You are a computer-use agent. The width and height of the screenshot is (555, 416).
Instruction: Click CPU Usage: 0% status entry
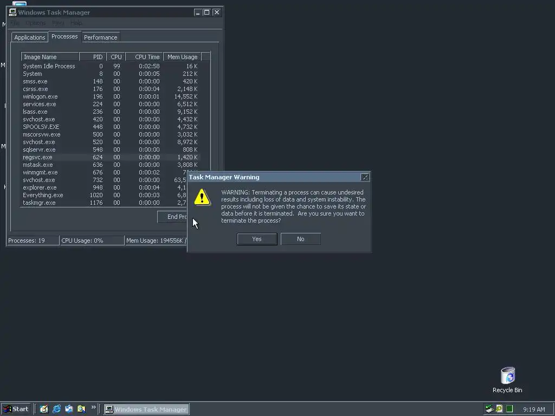tap(92, 240)
